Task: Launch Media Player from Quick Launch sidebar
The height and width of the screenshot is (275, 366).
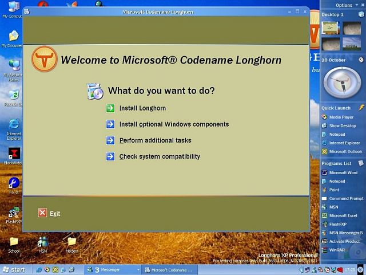Action: pyautogui.click(x=341, y=117)
